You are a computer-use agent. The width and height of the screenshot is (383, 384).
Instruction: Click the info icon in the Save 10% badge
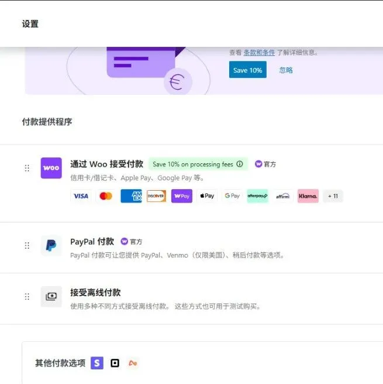[x=239, y=164]
